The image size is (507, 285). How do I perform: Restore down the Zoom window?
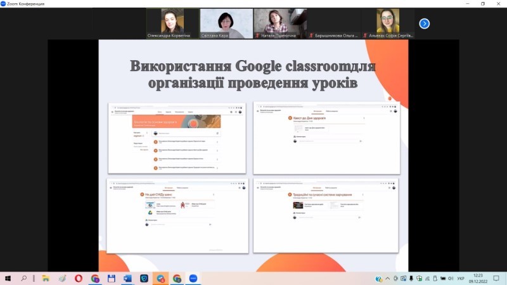click(x=483, y=4)
